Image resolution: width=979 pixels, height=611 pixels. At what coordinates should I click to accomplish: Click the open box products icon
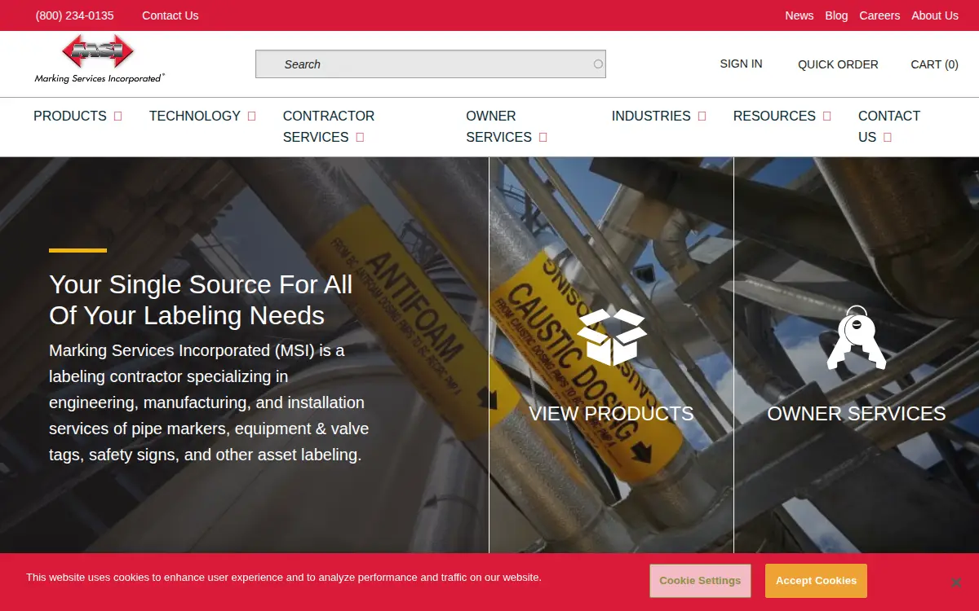click(611, 336)
